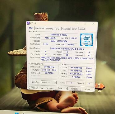Click the Ext. Model value 8E
This screenshot has width=115, height=114.
(67, 55)
